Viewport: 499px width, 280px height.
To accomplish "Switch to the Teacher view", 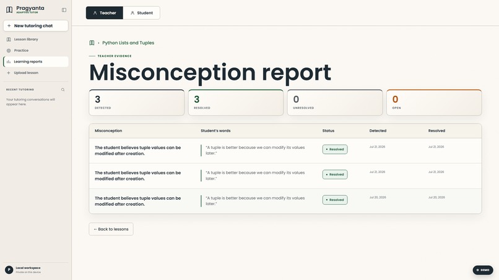I will coord(105,13).
